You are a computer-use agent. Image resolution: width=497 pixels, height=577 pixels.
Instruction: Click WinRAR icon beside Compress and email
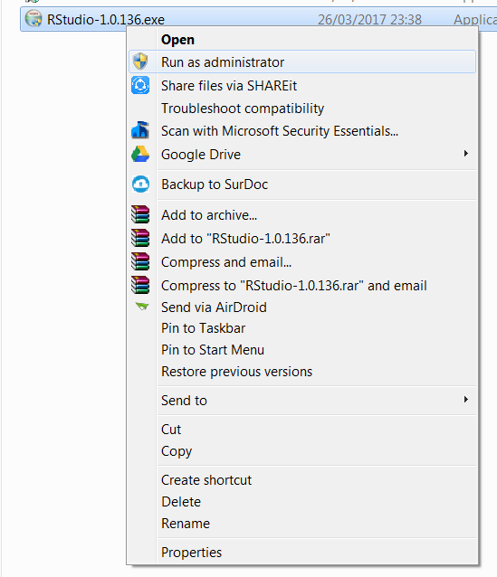click(x=140, y=261)
